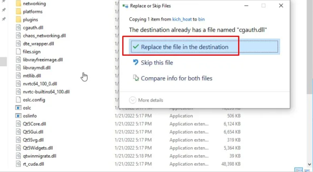Choose Skip this file option
This screenshot has width=313, height=172.
pyautogui.click(x=156, y=63)
